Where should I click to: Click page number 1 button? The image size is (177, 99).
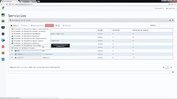(167, 67)
